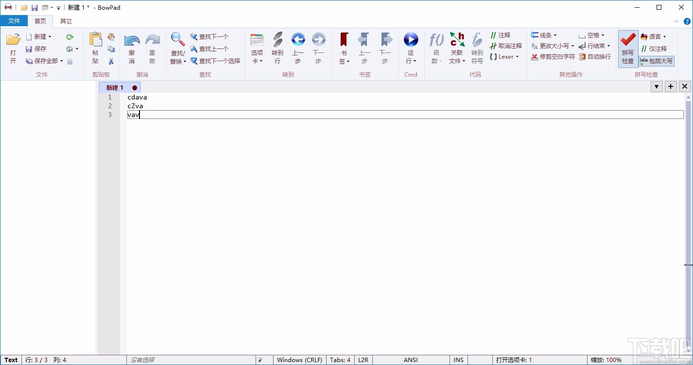693x365 pixels.
Task: Click 修剪空白字符 trim whitespace
Action: tap(553, 57)
